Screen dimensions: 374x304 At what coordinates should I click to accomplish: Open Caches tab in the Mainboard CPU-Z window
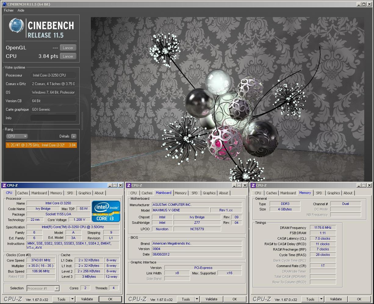(147, 193)
